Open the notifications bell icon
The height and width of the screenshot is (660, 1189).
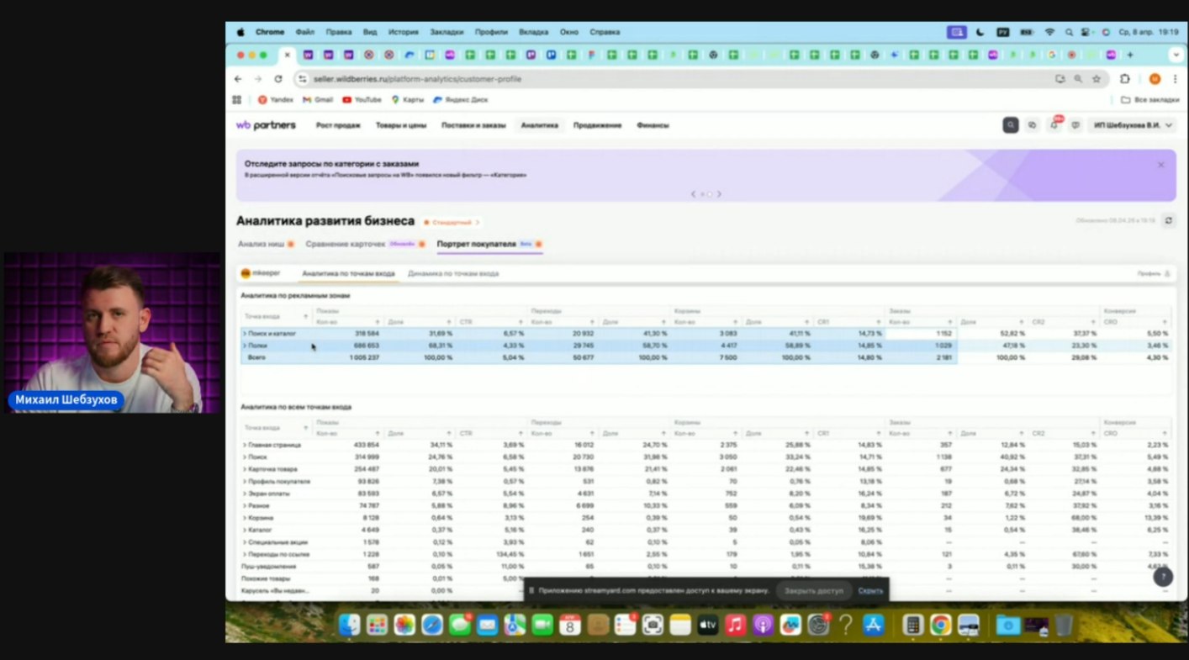point(1054,125)
